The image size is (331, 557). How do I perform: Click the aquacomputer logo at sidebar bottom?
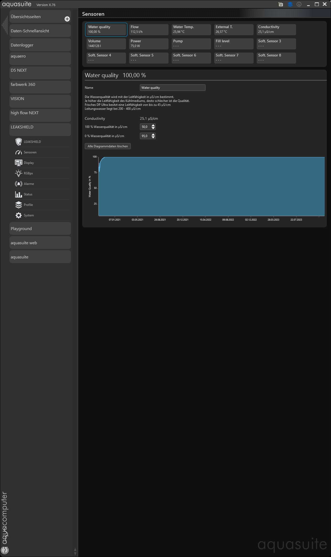tap(5, 523)
